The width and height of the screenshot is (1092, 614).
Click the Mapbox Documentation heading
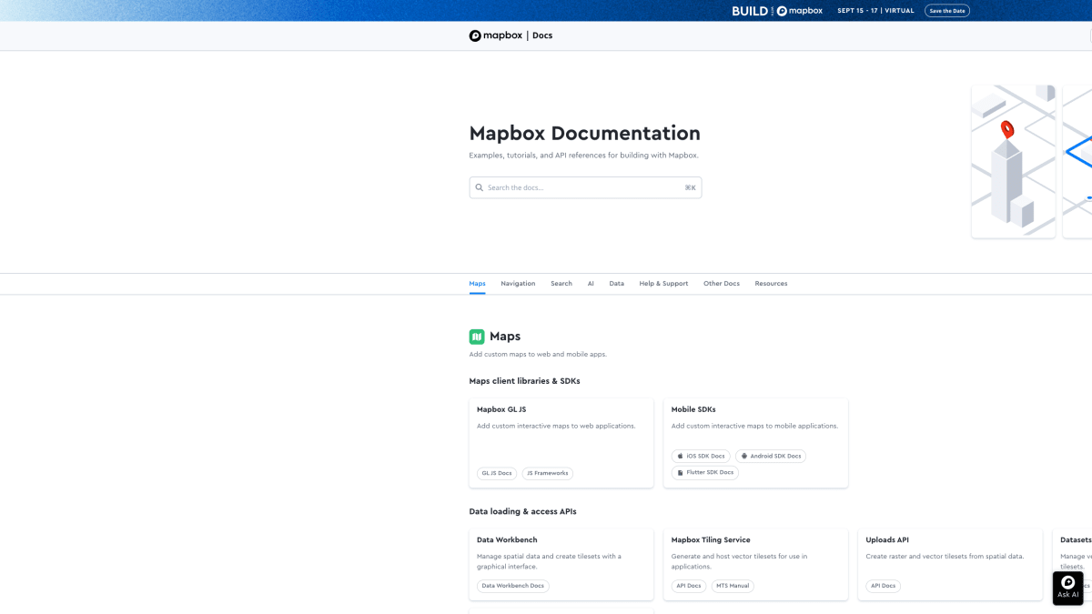click(584, 134)
